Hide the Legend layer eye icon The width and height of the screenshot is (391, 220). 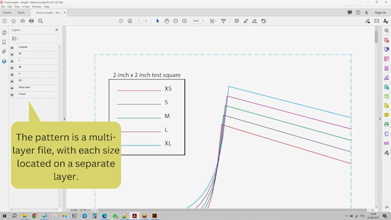pyautogui.click(x=12, y=47)
